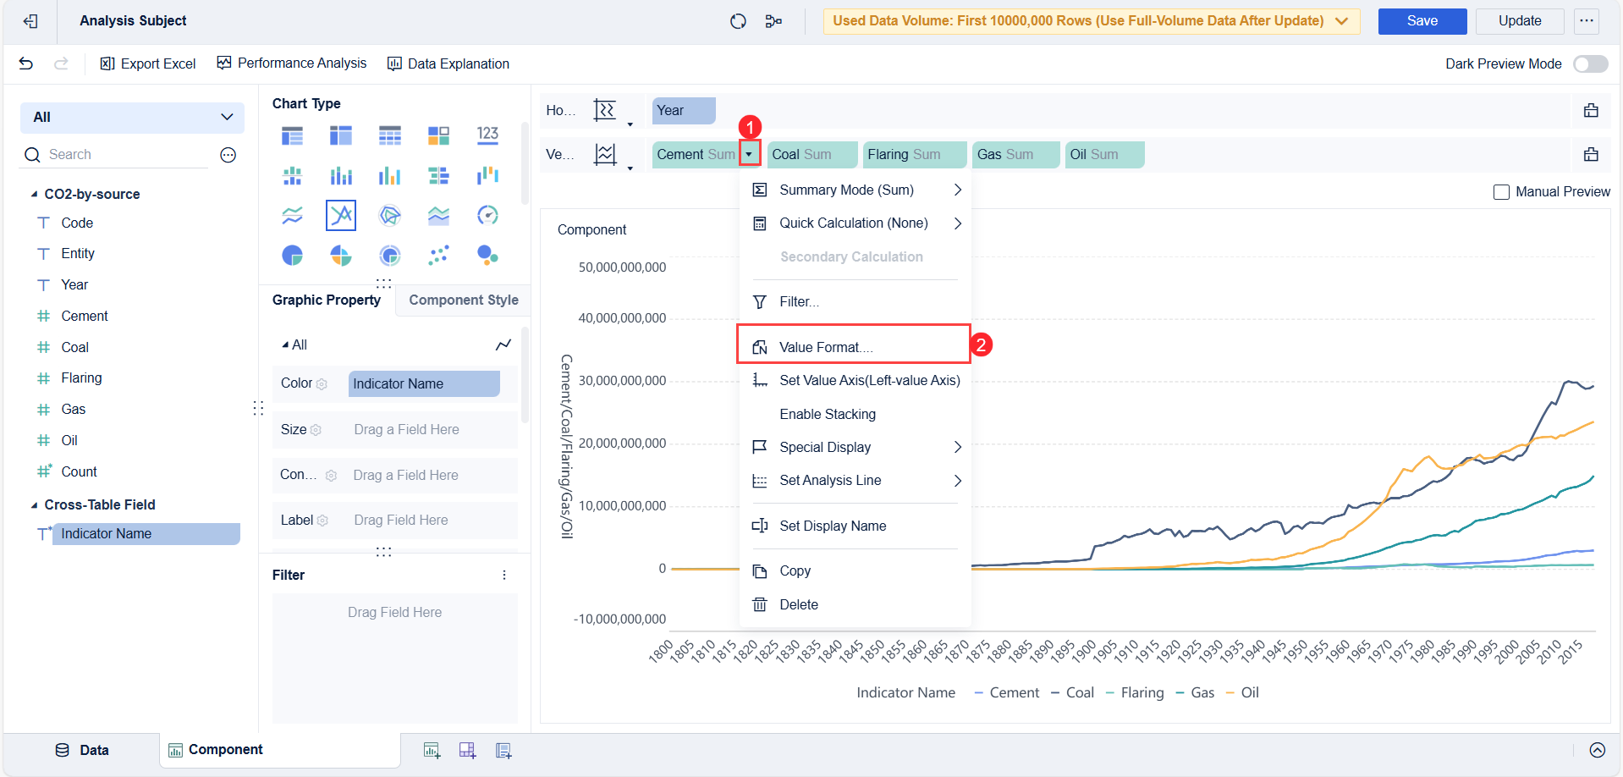This screenshot has height=777, width=1623.
Task: Click the blue Save button
Action: coord(1422,21)
